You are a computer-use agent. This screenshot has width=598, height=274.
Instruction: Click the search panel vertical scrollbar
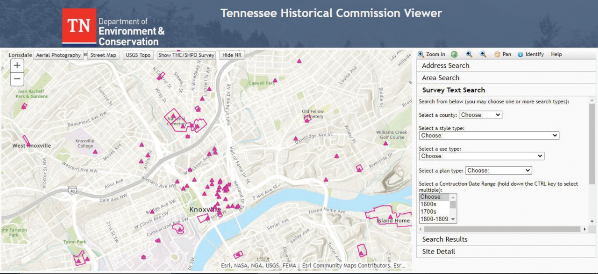tap(592, 144)
